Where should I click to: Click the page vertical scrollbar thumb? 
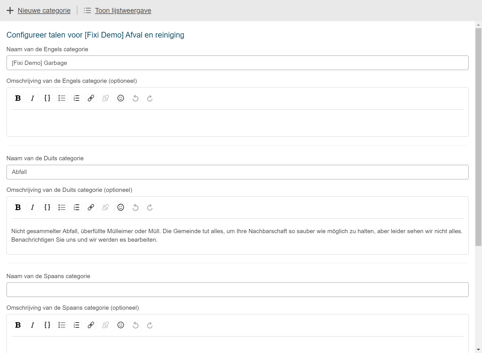point(478,137)
